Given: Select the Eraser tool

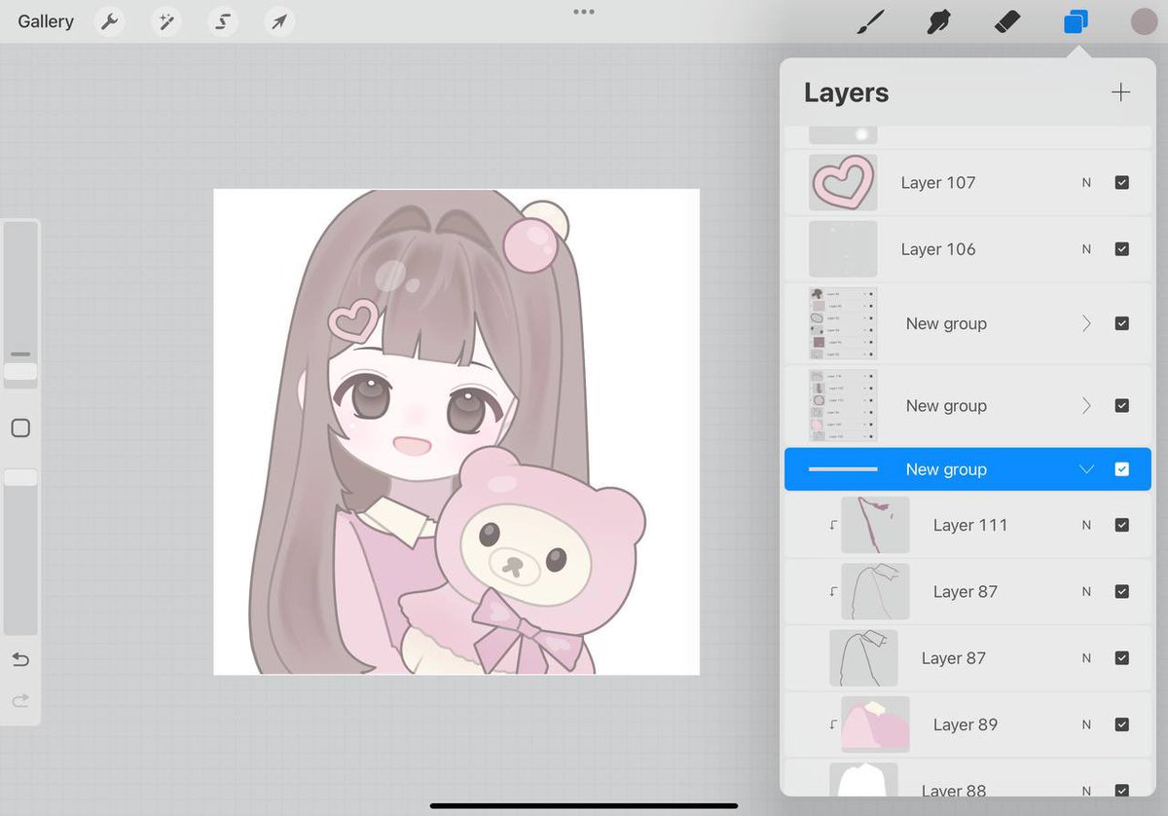Looking at the screenshot, I should pyautogui.click(x=1005, y=21).
